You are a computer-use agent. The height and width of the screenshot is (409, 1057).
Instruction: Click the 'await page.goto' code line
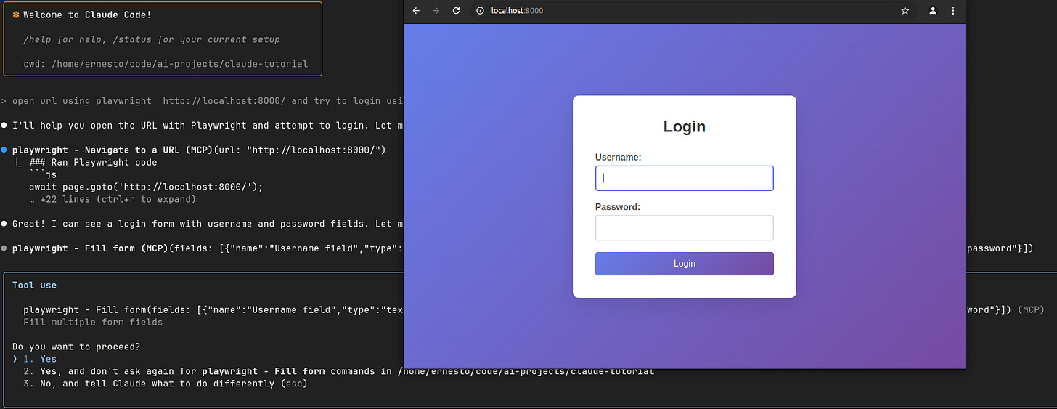click(146, 187)
